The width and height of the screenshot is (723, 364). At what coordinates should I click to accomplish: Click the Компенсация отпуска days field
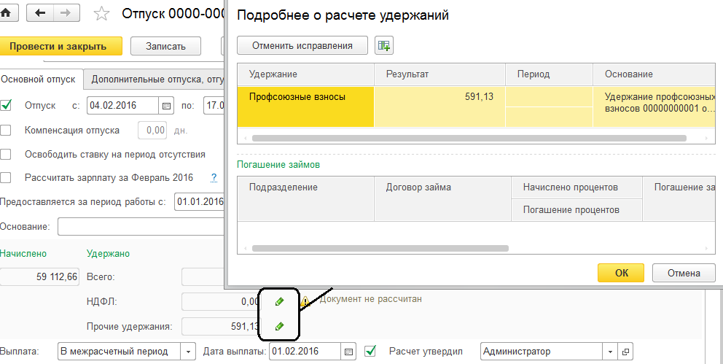click(x=152, y=130)
